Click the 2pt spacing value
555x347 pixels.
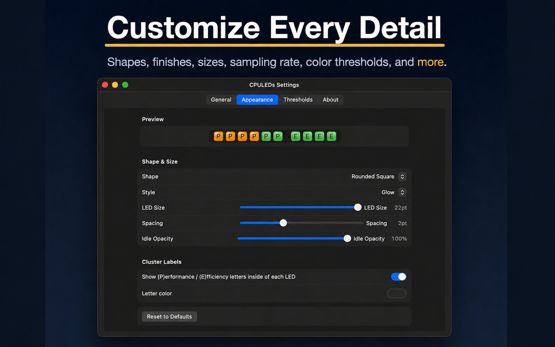point(402,223)
